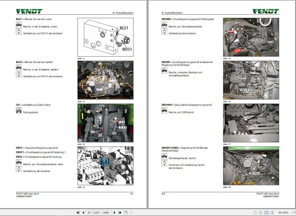Click the DBVHKH EHR valve photo
Viewport: 296px width, 216px height.
point(251,123)
